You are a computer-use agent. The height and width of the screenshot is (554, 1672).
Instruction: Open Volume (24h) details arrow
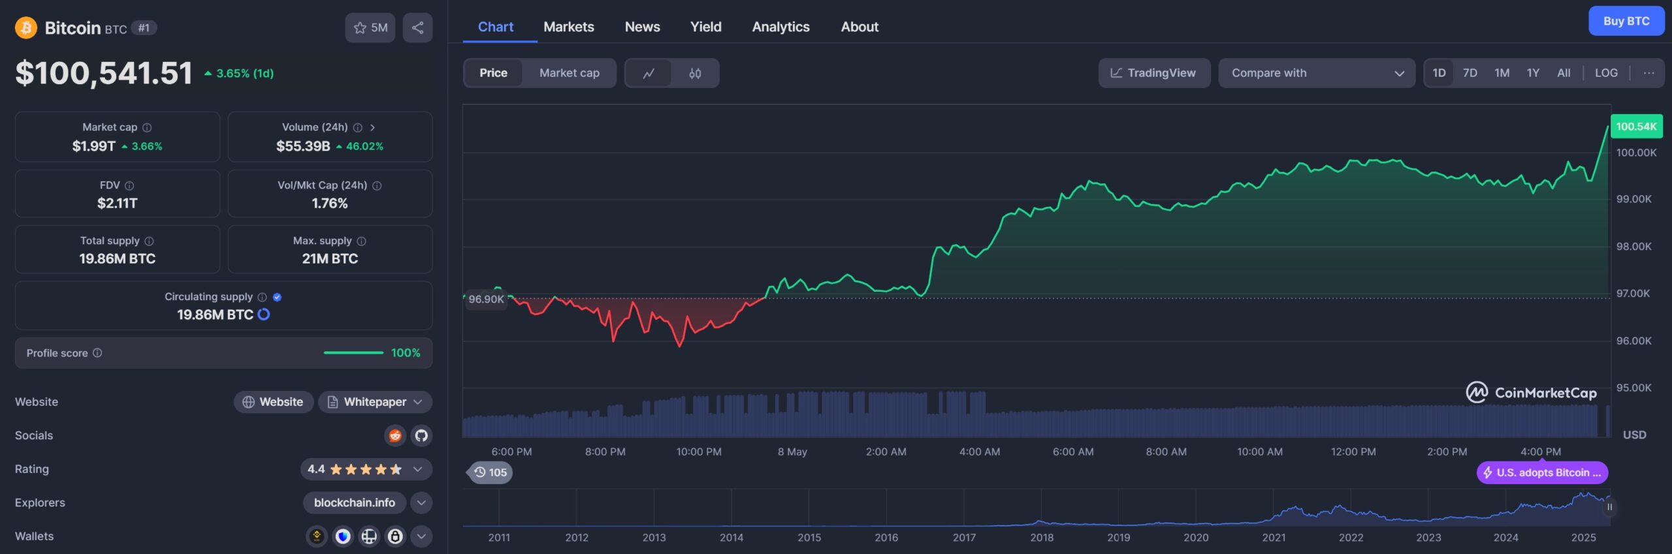pyautogui.click(x=372, y=127)
